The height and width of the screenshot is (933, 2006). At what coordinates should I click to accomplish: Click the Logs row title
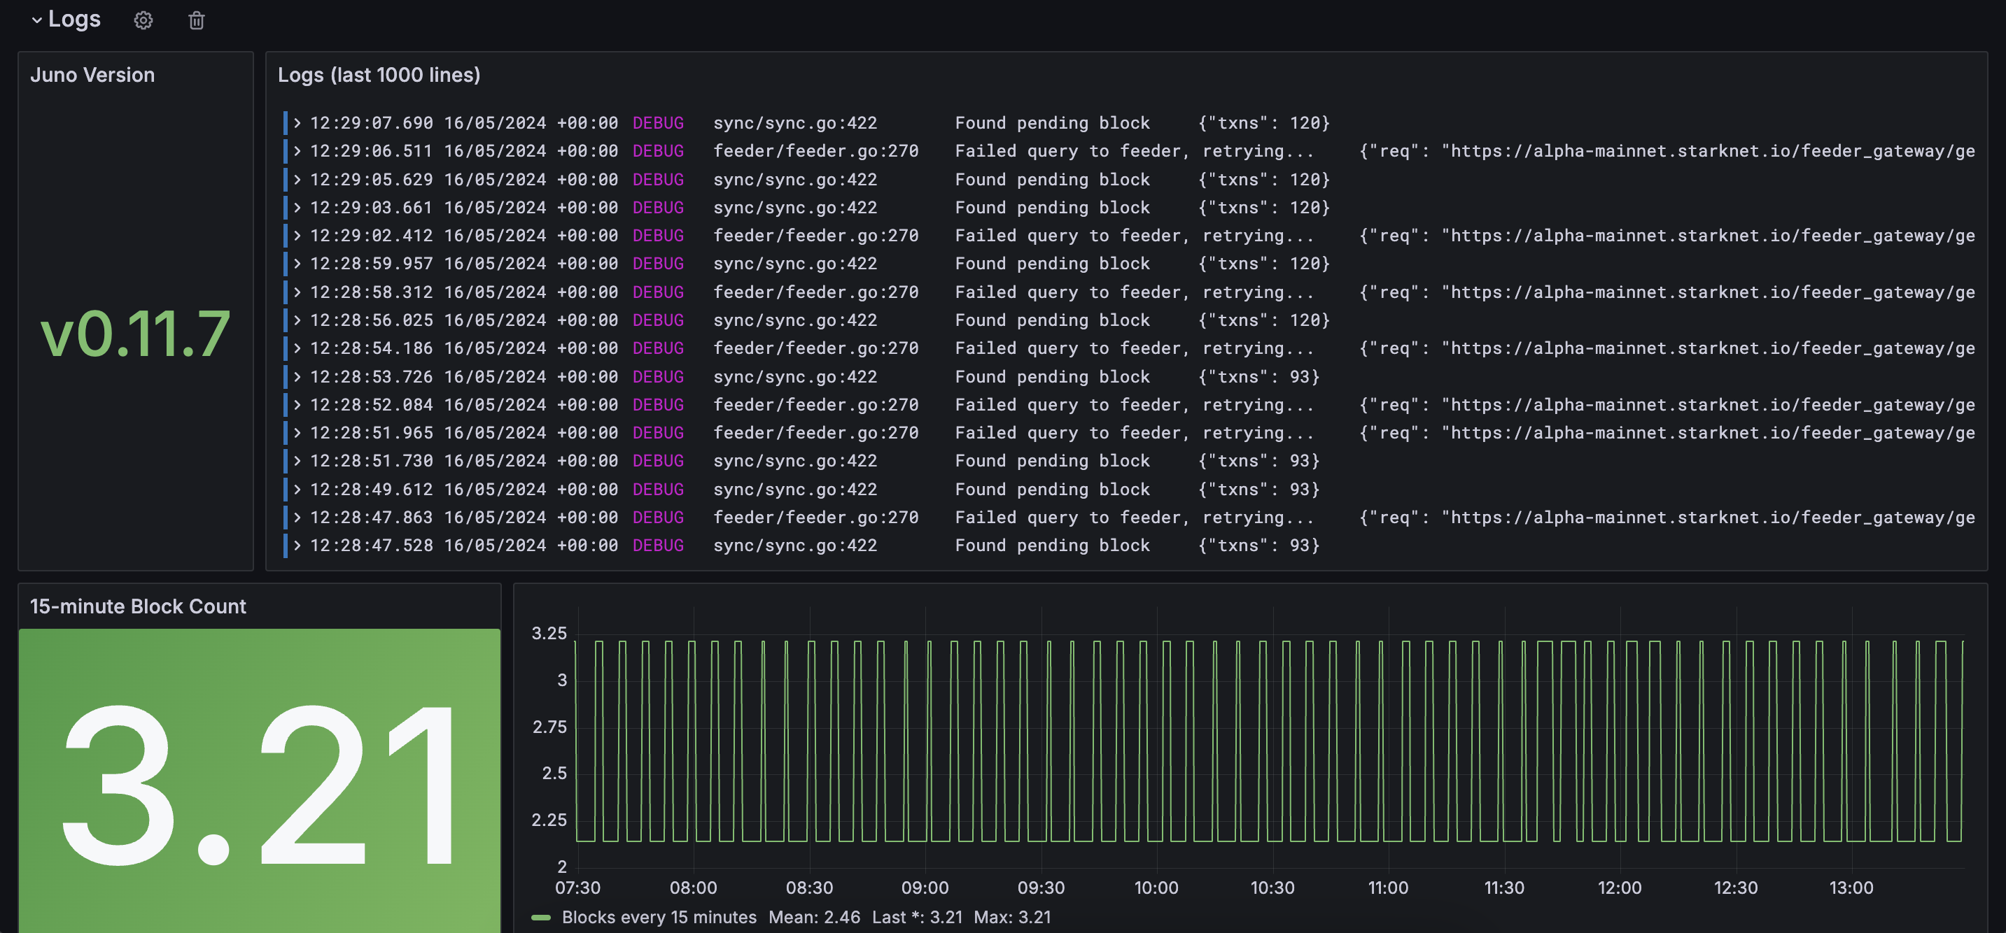(75, 19)
